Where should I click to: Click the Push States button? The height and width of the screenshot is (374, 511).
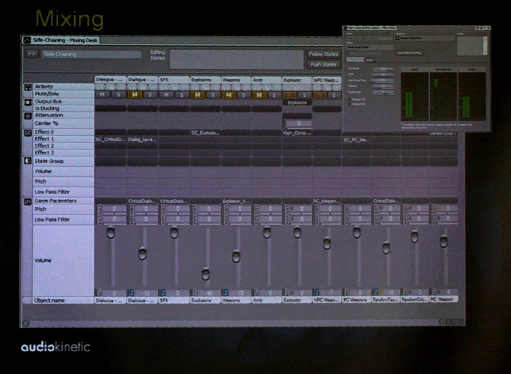click(x=323, y=64)
